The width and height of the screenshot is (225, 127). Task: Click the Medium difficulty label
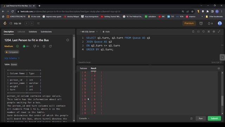[x=8, y=46]
